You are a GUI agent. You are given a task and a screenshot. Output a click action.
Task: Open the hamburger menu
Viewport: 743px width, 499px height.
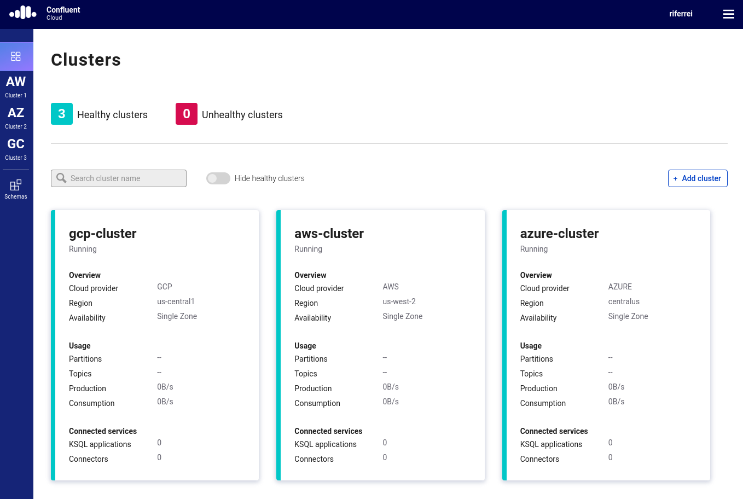click(x=729, y=14)
